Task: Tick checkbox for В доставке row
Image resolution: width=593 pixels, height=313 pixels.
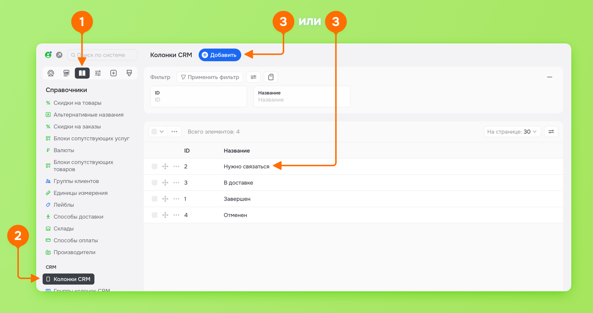Action: [154, 183]
